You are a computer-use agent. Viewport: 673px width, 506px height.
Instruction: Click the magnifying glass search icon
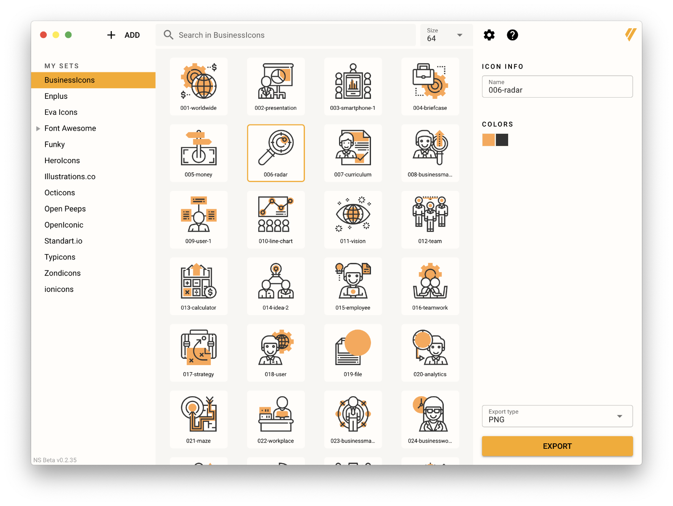pos(168,35)
